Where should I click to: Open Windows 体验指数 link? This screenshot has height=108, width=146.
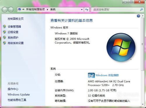click(107, 75)
